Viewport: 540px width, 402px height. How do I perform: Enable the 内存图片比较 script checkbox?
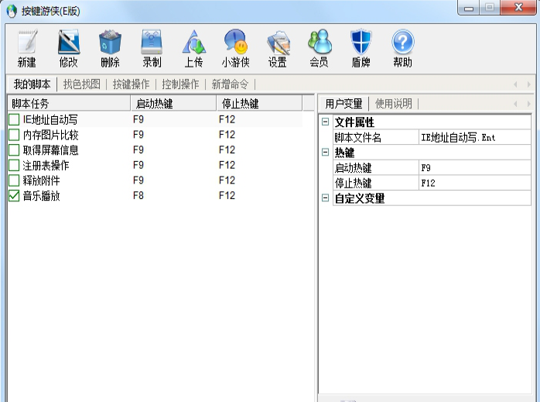(x=14, y=135)
